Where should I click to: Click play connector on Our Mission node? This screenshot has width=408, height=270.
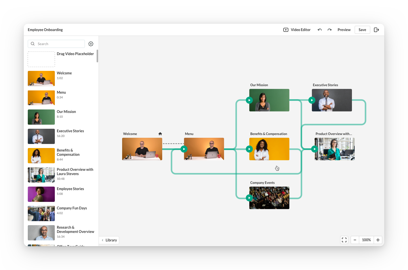click(249, 100)
